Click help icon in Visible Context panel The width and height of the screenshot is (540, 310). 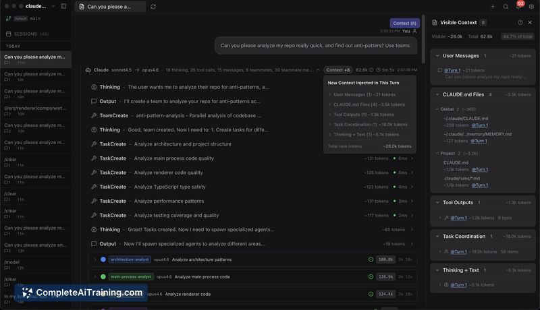520,22
